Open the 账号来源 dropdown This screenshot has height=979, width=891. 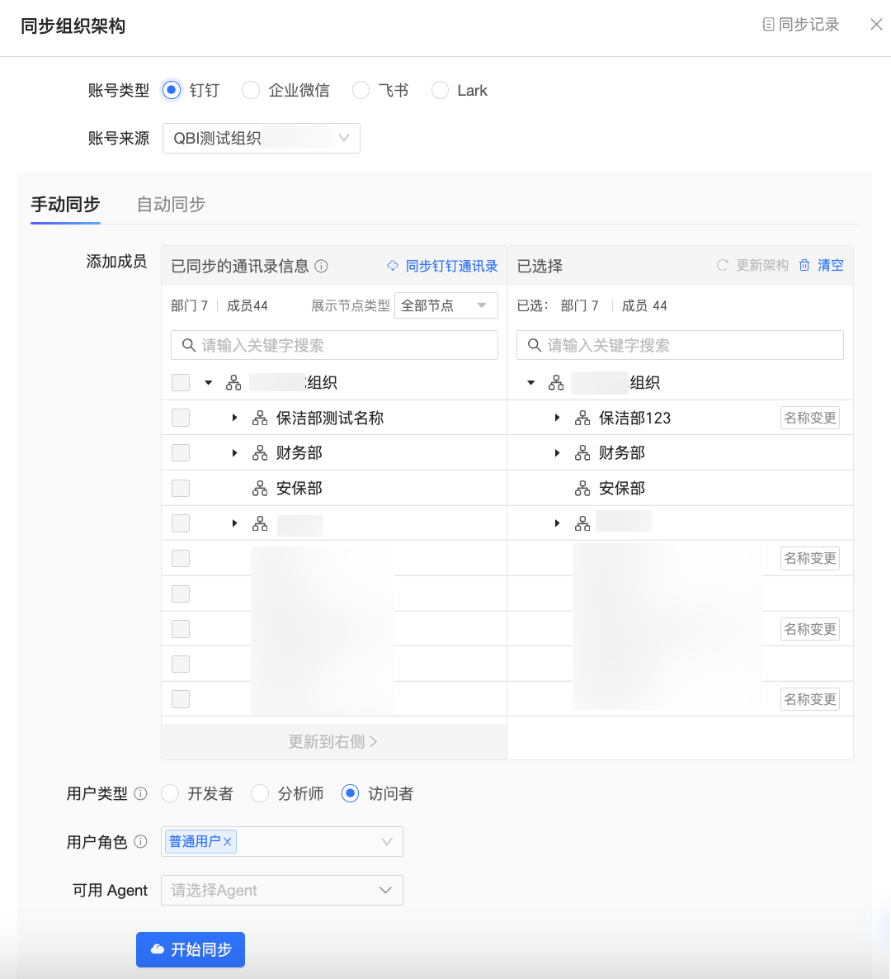point(261,138)
